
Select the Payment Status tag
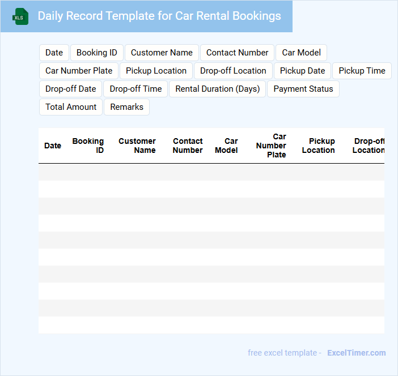[x=303, y=89]
